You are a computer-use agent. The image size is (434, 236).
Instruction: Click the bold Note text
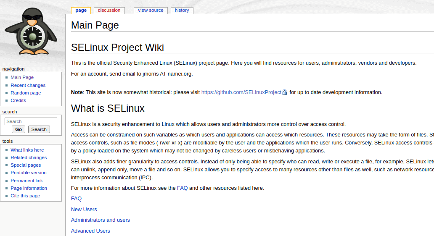pos(77,92)
